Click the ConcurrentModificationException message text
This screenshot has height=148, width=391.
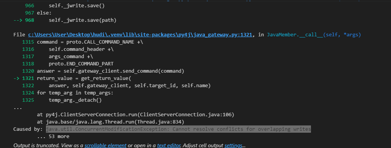tap(178, 129)
